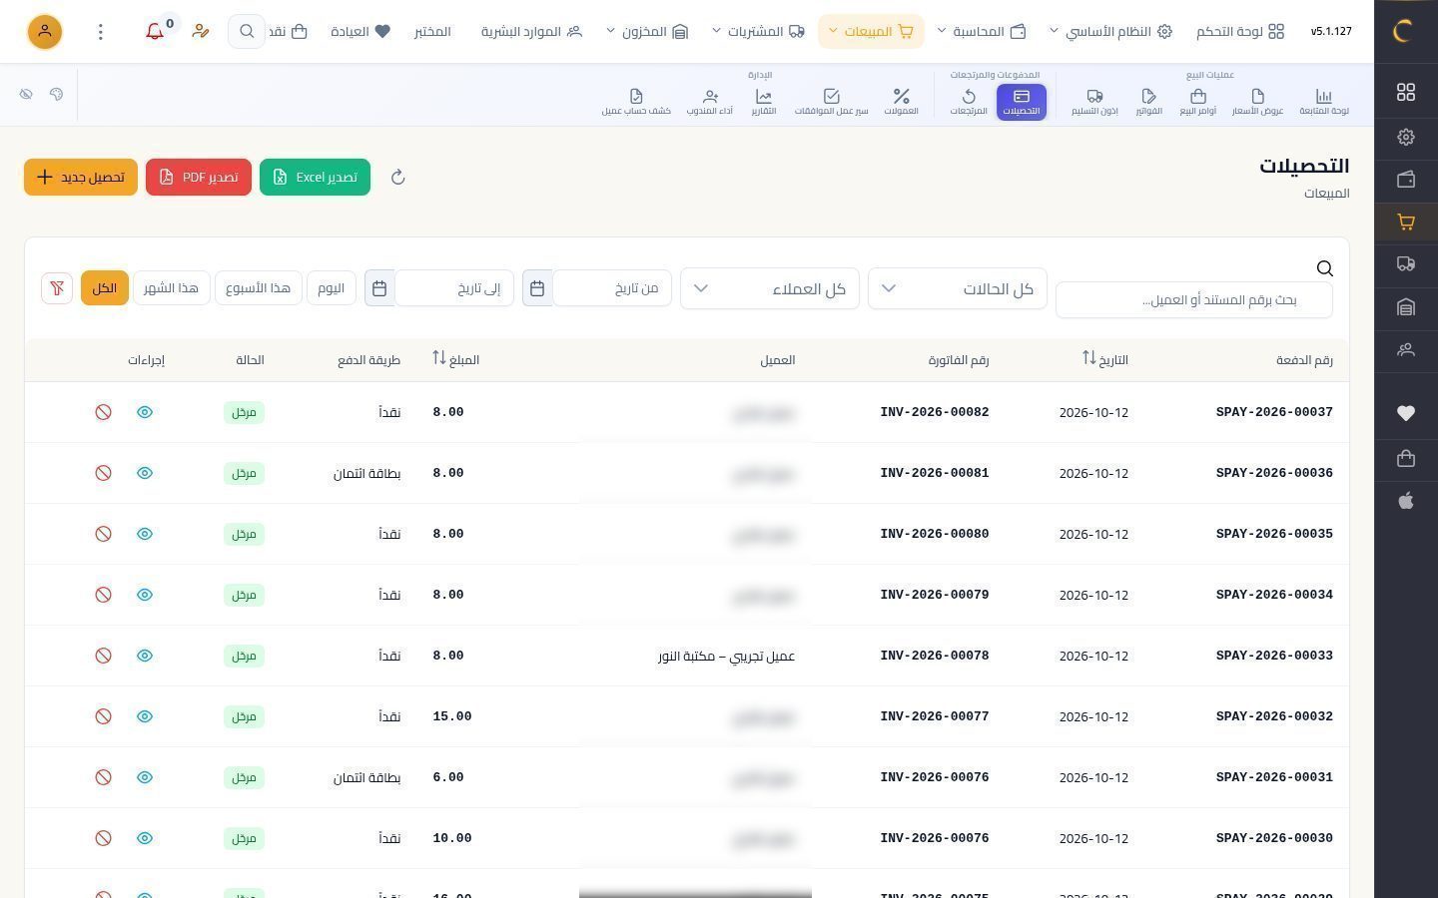View details of payment SPAY-2026-00036
Image resolution: width=1438 pixels, height=898 pixels.
coord(145,473)
